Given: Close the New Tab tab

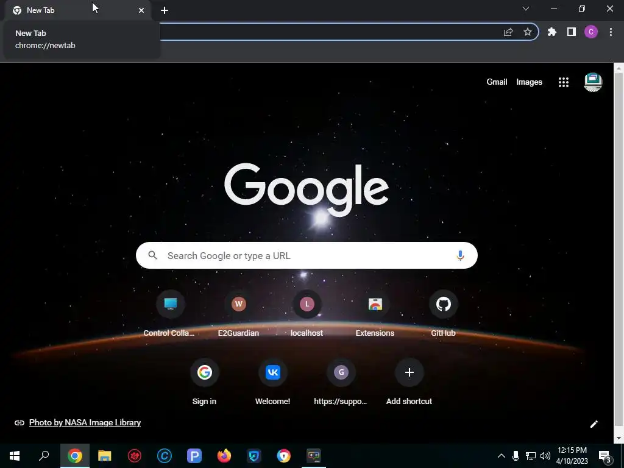Looking at the screenshot, I should (x=141, y=10).
